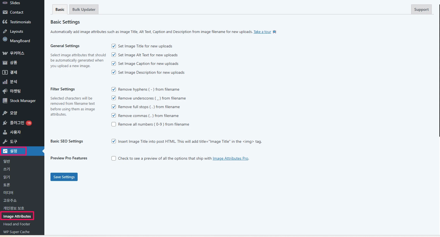Check the Preview Pro Features option
Viewport: 440px width, 237px height.
114,158
